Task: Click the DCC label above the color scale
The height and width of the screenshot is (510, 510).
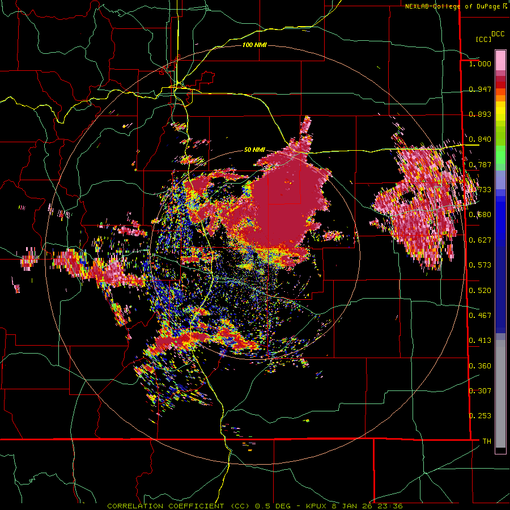Action: (498, 34)
